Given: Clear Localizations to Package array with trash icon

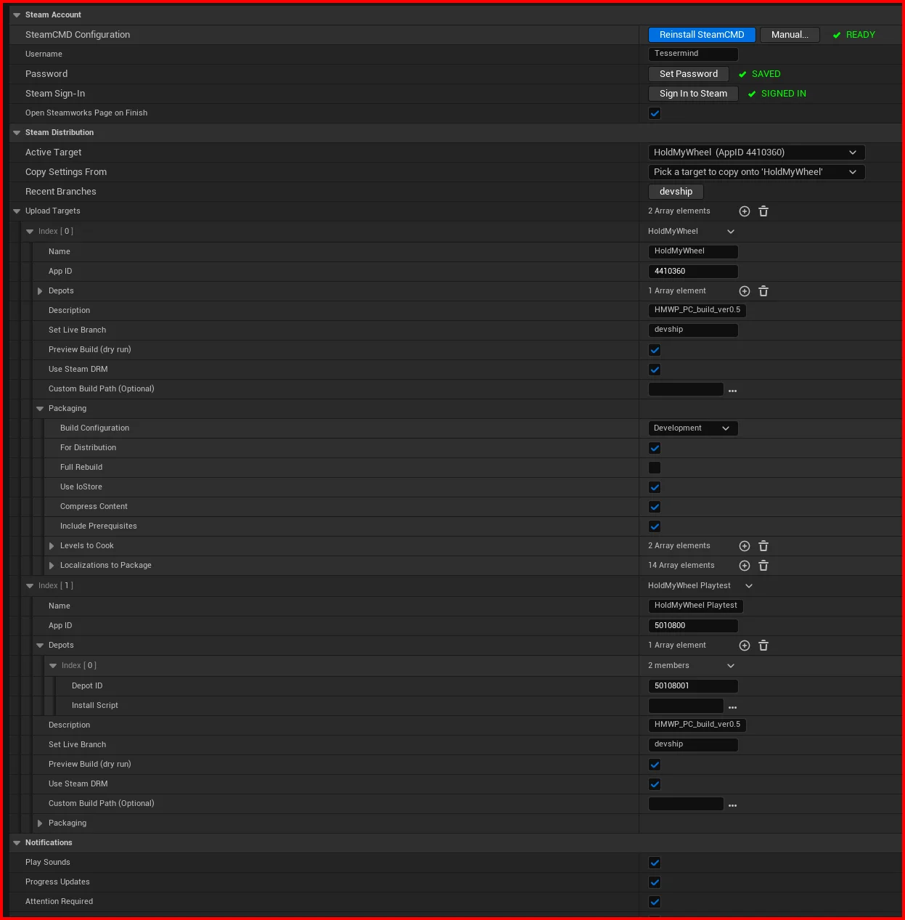Looking at the screenshot, I should click(763, 566).
